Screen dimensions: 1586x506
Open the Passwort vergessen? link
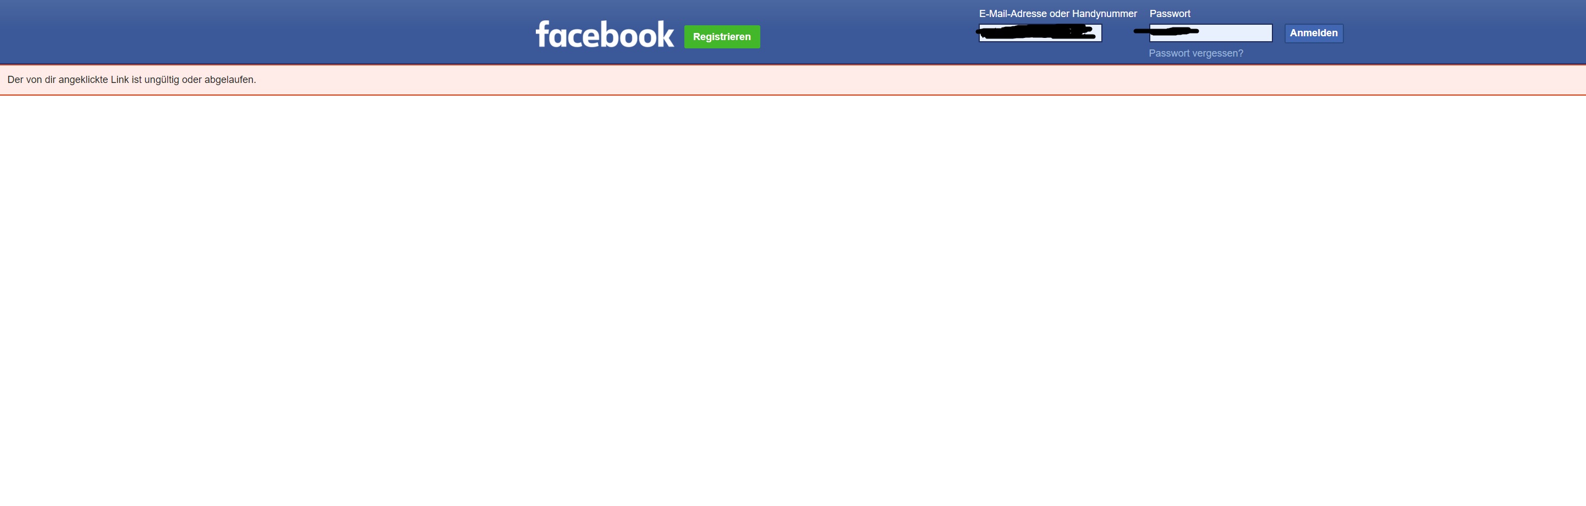pyautogui.click(x=1195, y=53)
